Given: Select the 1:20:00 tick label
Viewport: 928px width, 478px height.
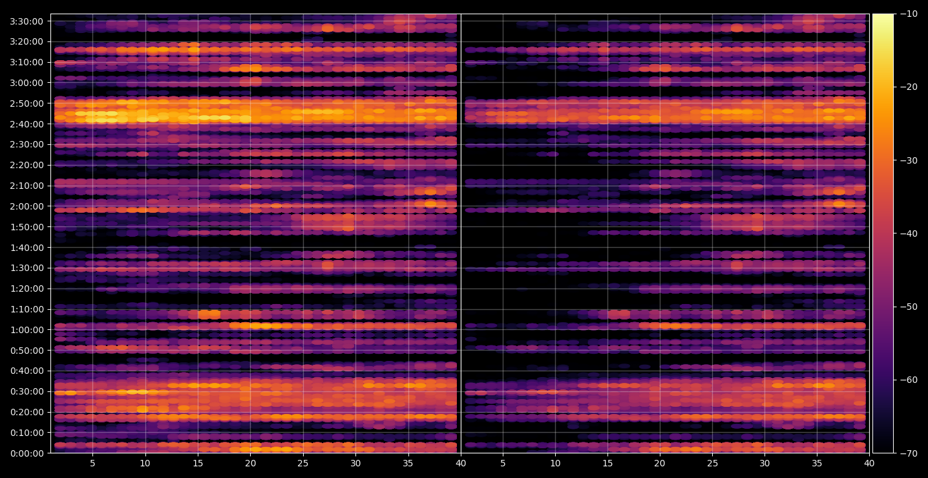Looking at the screenshot, I should [27, 288].
